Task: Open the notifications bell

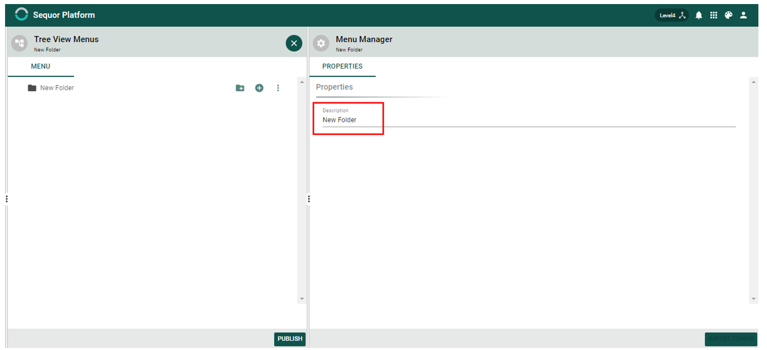Action: point(699,15)
